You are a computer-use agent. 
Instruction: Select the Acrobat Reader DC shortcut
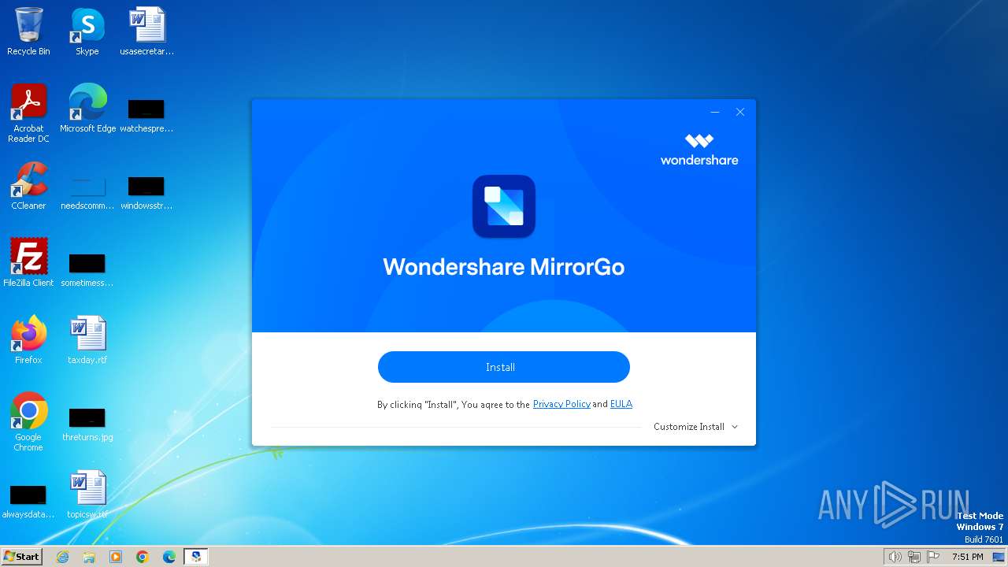(28, 113)
